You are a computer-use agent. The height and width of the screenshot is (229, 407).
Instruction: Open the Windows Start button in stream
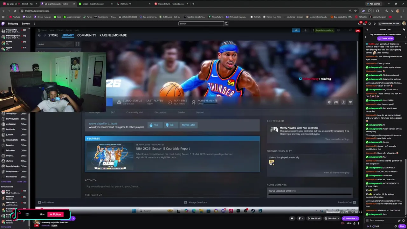click(x=134, y=211)
